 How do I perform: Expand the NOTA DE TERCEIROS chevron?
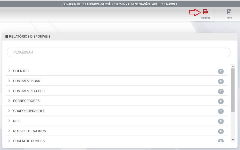9,131
